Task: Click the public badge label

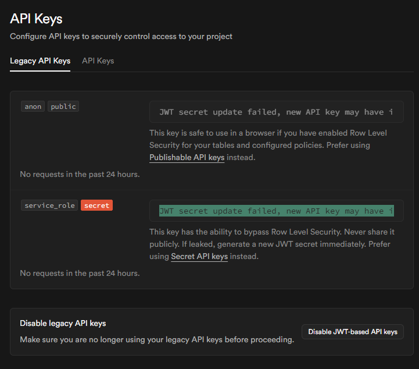Action: coord(63,107)
